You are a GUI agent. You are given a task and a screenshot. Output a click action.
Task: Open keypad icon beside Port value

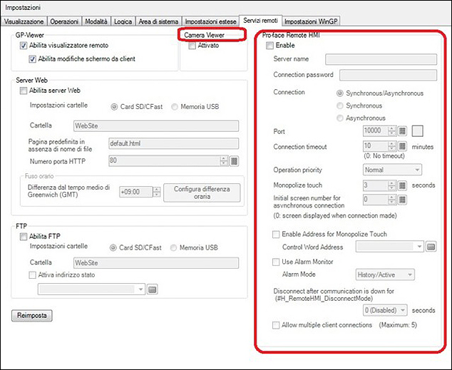[x=402, y=131]
